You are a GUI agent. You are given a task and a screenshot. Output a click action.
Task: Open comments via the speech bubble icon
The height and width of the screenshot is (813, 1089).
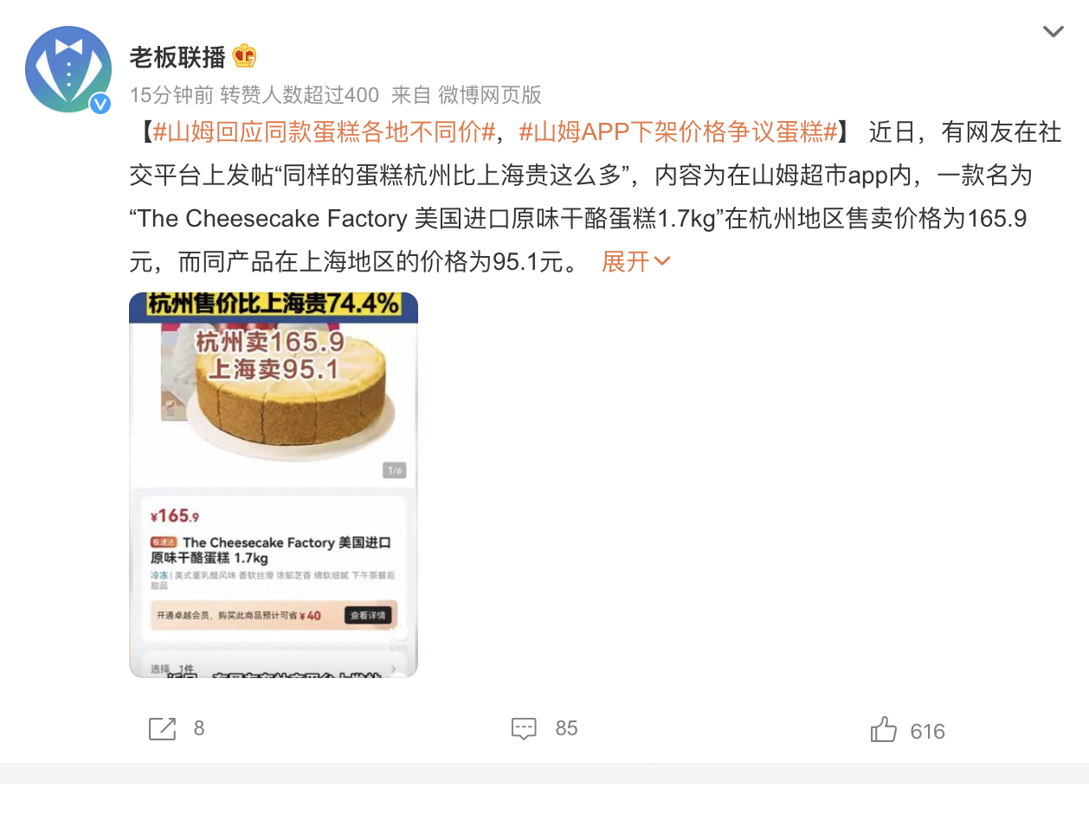click(524, 729)
